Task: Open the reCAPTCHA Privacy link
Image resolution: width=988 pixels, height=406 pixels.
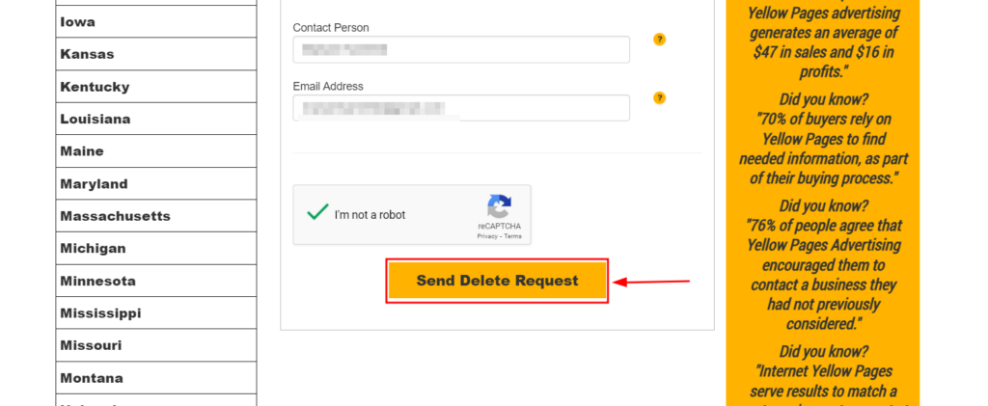Action: click(487, 236)
